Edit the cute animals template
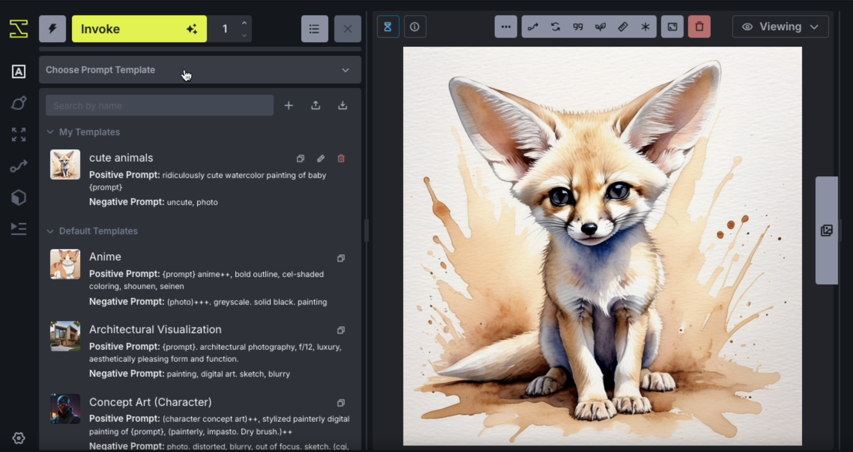853x452 pixels. [x=320, y=158]
